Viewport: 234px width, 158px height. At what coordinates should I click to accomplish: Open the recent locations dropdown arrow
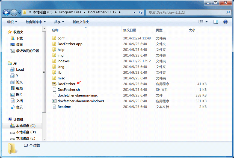[x=20, y=13]
